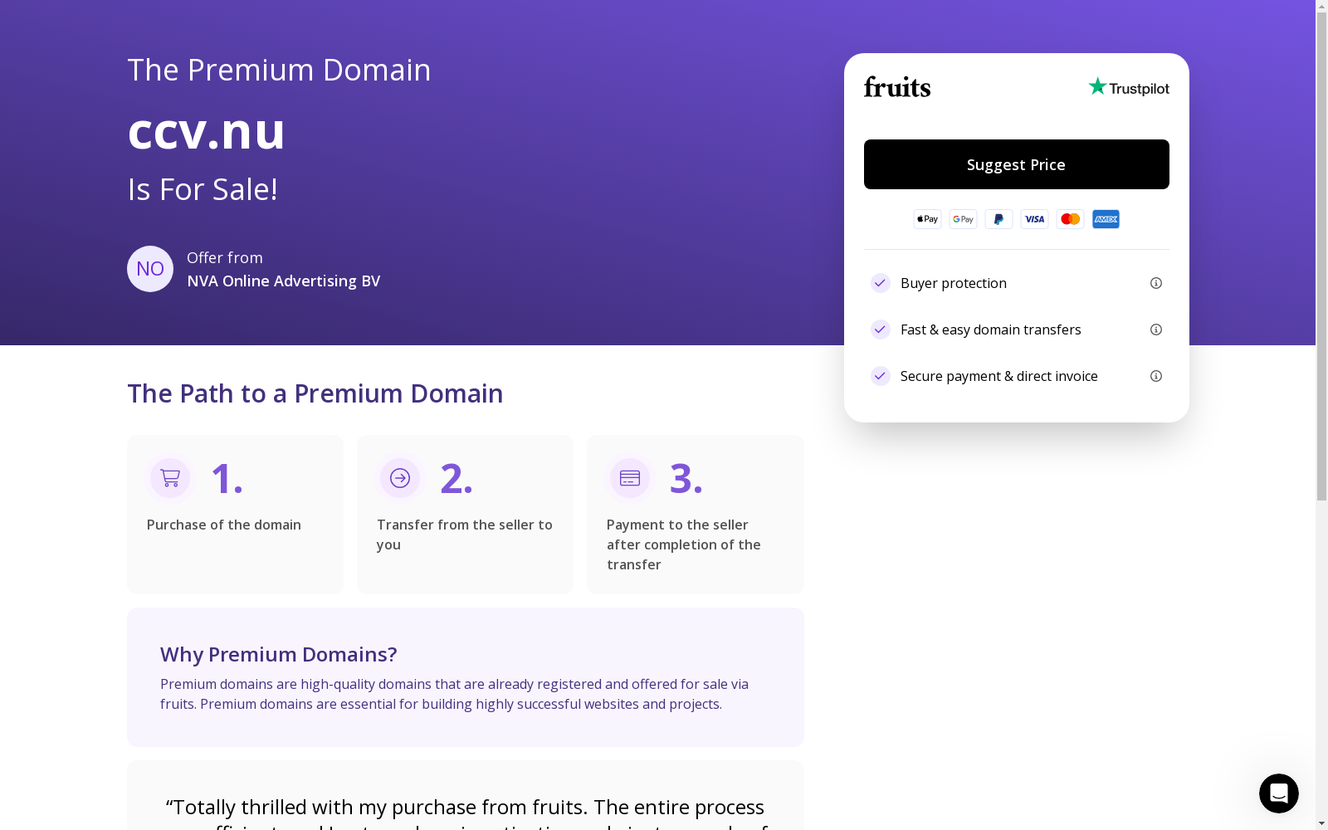
Task: Open the chat support widget
Action: point(1278,793)
